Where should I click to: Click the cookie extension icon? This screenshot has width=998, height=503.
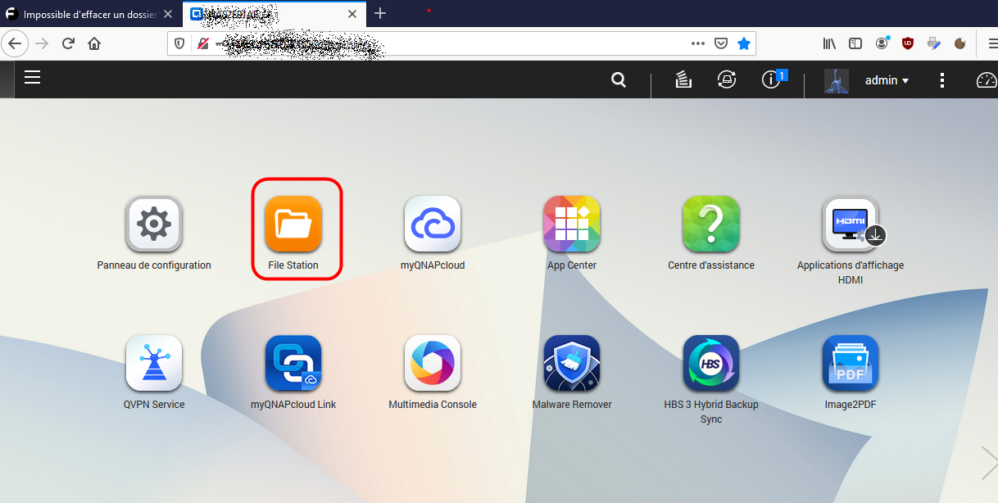pyautogui.click(x=960, y=43)
